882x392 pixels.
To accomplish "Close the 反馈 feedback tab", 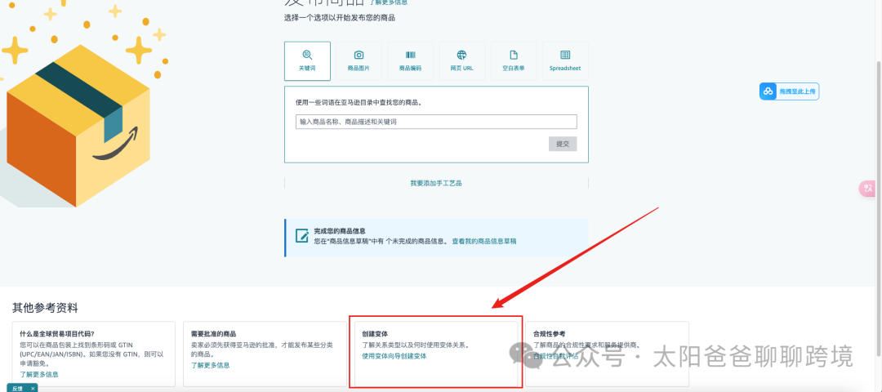I will [33, 389].
